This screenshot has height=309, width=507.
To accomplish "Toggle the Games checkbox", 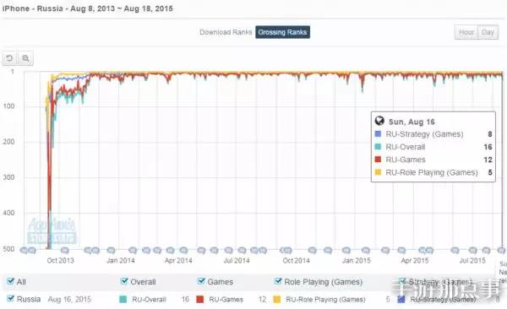I will pos(201,281).
